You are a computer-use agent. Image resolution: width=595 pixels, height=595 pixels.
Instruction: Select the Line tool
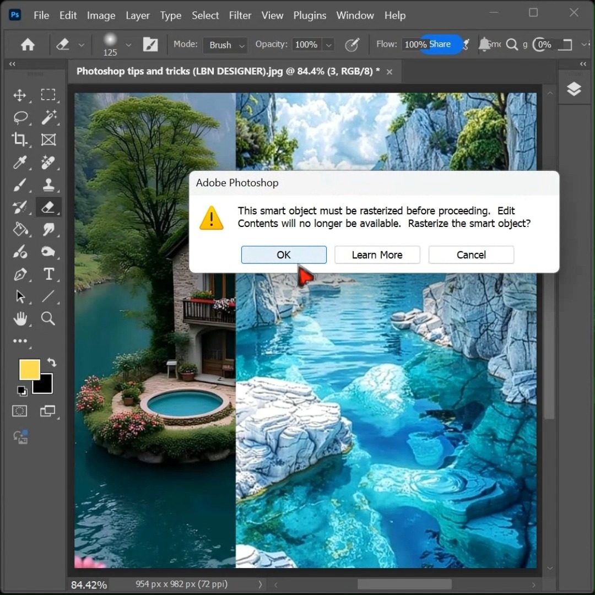pos(48,296)
